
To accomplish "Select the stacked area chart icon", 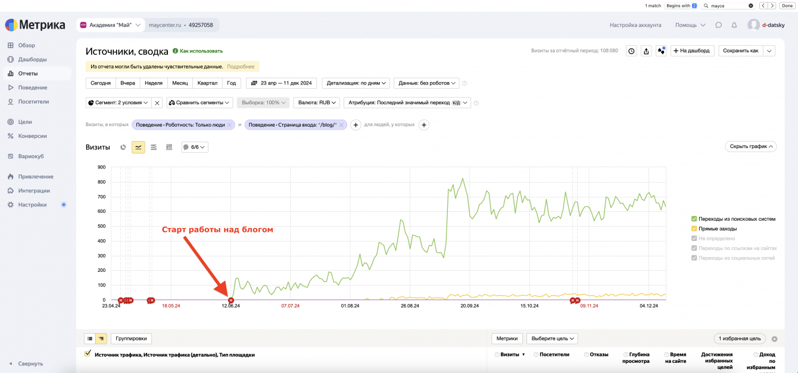I will click(154, 147).
